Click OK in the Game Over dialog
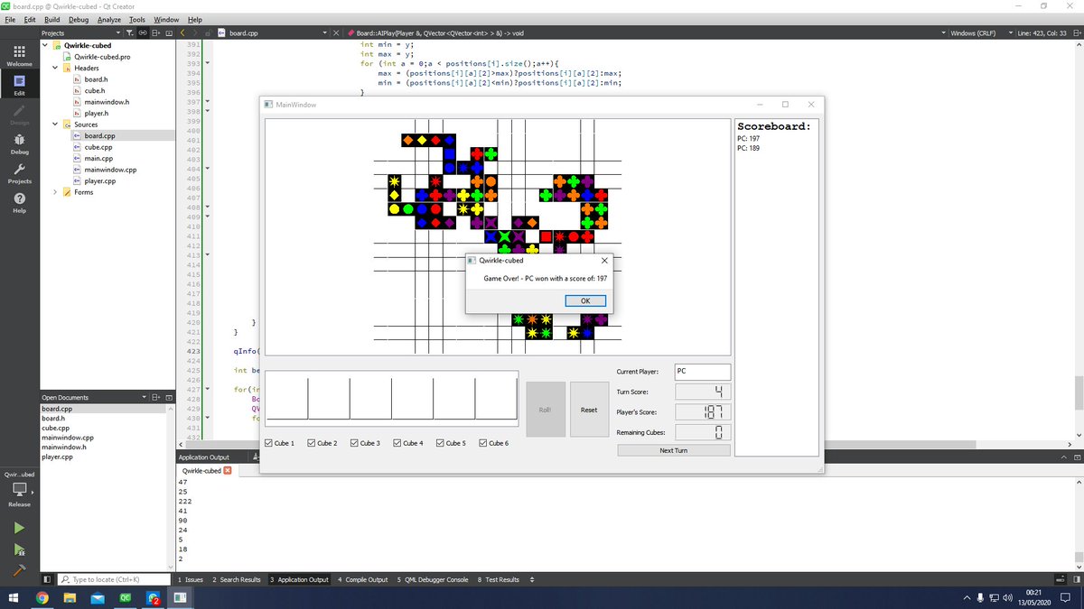The width and height of the screenshot is (1084, 609). click(585, 301)
